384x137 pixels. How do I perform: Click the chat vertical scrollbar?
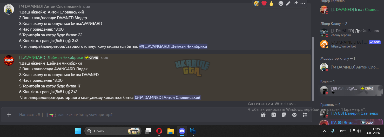313,69
